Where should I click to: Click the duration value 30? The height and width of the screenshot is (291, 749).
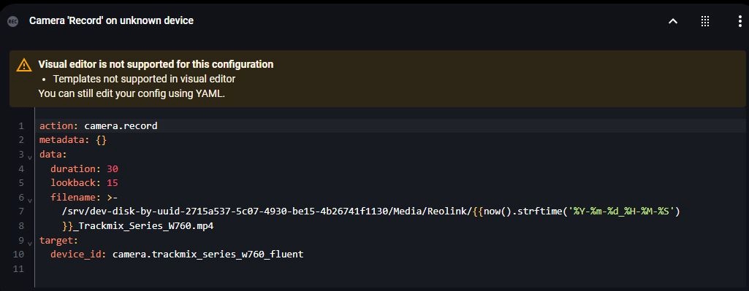(113, 169)
